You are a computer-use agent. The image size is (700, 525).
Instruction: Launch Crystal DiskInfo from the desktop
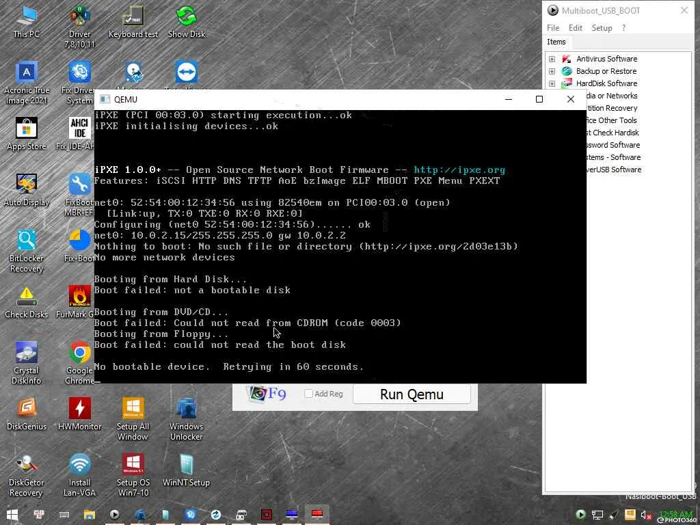(27, 364)
